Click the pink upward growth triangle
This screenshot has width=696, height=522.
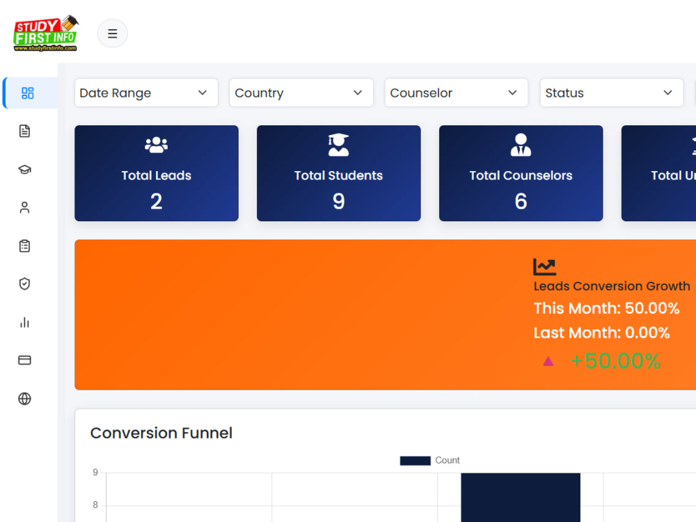point(548,361)
